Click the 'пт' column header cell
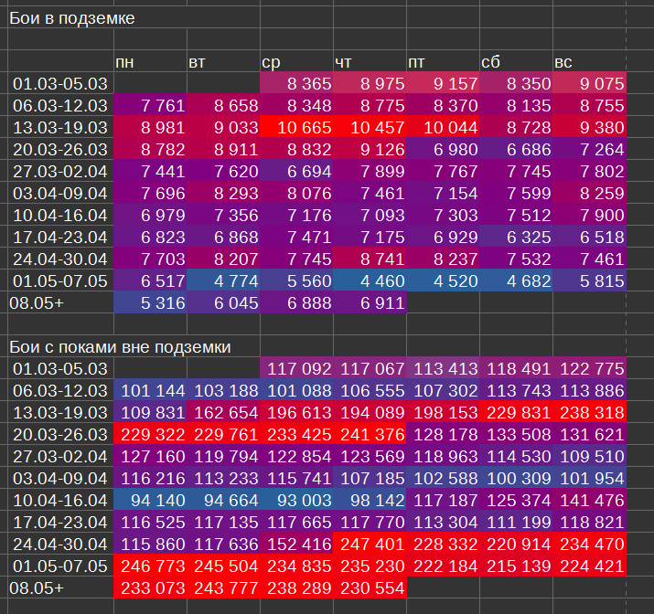 [443, 61]
